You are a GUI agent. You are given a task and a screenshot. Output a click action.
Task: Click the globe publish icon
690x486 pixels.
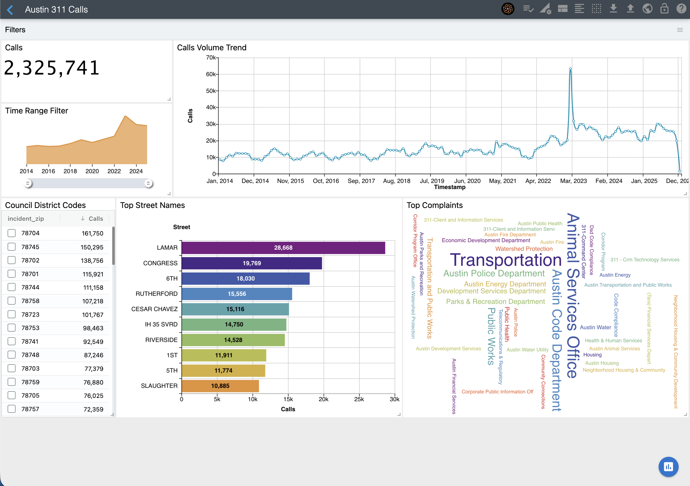tap(647, 9)
